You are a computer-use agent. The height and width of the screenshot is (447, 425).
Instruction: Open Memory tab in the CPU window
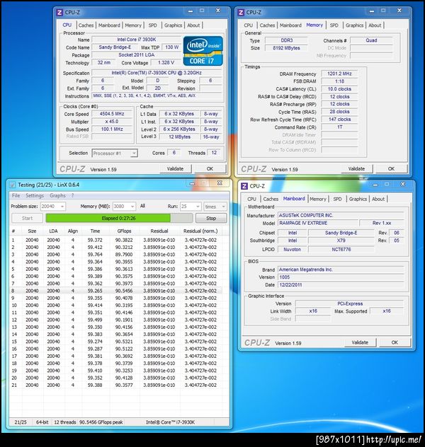[133, 25]
